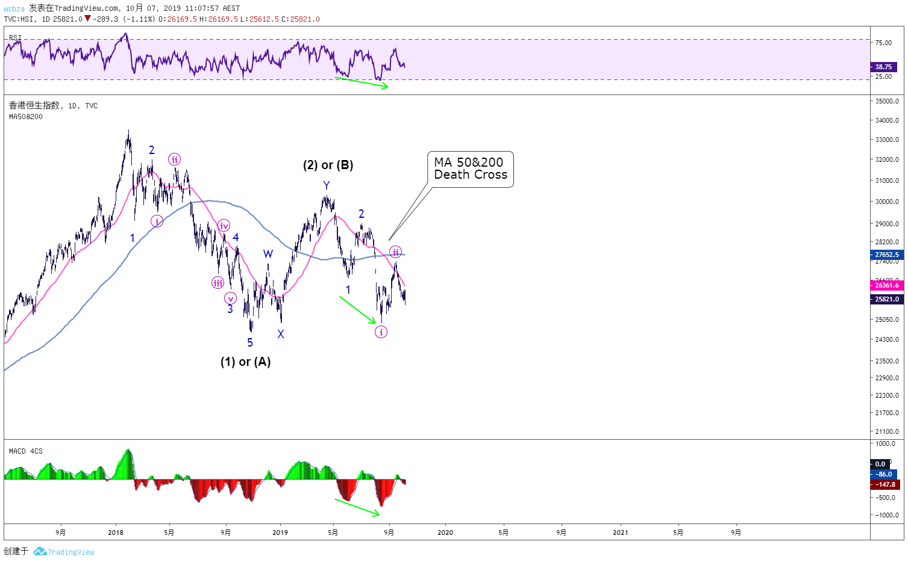Click the TVC:HSI symbol in header
The width and height of the screenshot is (908, 562).
click(x=20, y=19)
